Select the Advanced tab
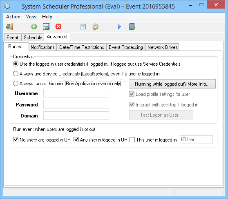Screen dimensions: 228x199 tap(57, 37)
